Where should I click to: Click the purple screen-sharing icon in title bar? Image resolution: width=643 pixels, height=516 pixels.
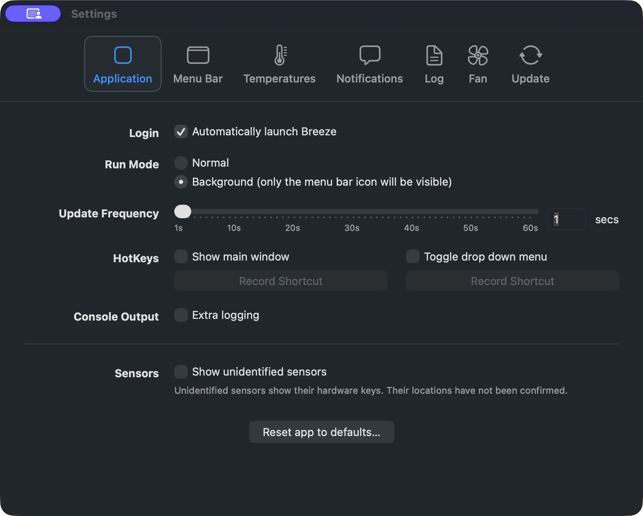33,14
